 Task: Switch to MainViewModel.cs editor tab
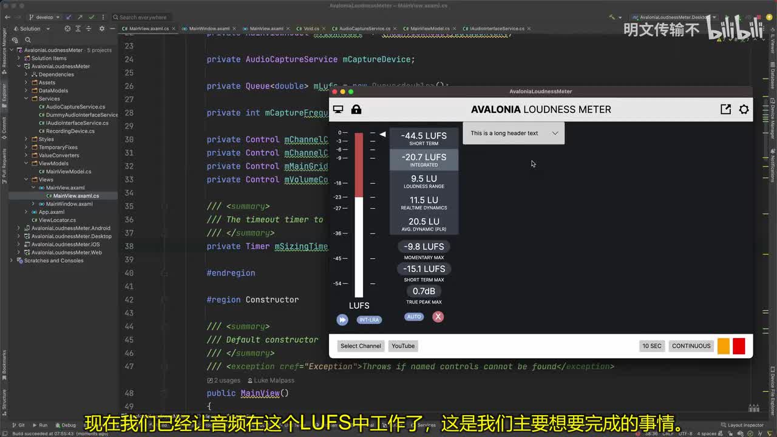[430, 29]
